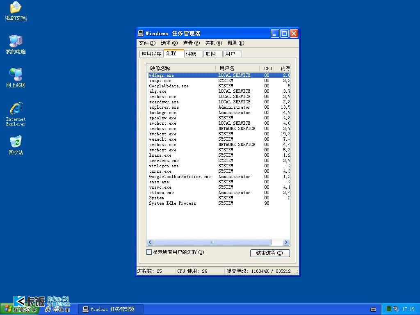Click the horizontal scrollbar thumb in process list
Screen dimensions: 420x315
212,242
